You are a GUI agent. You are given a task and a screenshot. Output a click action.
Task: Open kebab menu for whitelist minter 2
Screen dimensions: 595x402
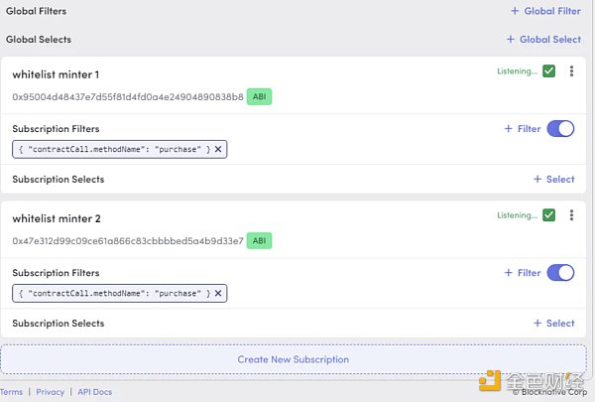click(571, 215)
